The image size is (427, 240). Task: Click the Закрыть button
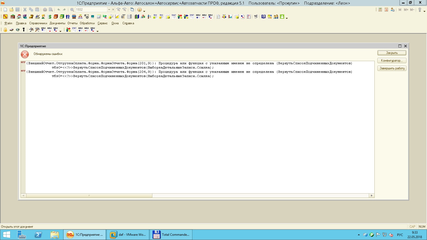tap(392, 53)
